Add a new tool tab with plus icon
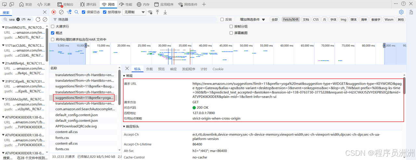Screen dimensions: 416x160 (204, 5)
